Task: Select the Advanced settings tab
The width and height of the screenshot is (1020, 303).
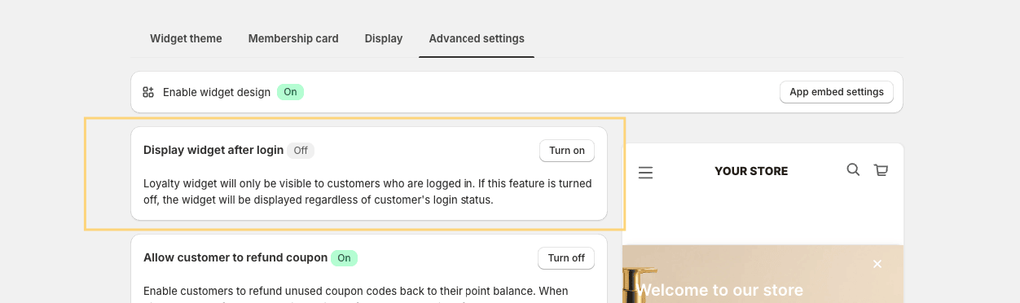Action: pyautogui.click(x=477, y=38)
